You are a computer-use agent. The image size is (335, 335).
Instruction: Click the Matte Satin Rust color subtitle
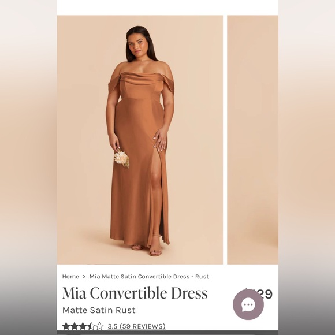click(x=99, y=310)
